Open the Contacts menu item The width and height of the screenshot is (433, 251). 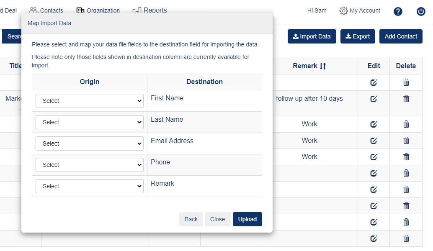pyautogui.click(x=51, y=10)
